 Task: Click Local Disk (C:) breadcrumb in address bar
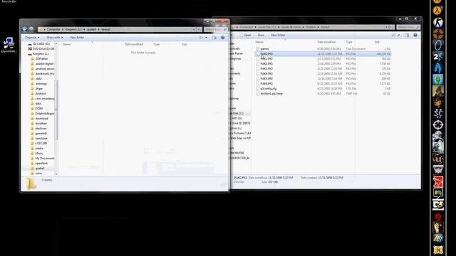click(x=266, y=27)
